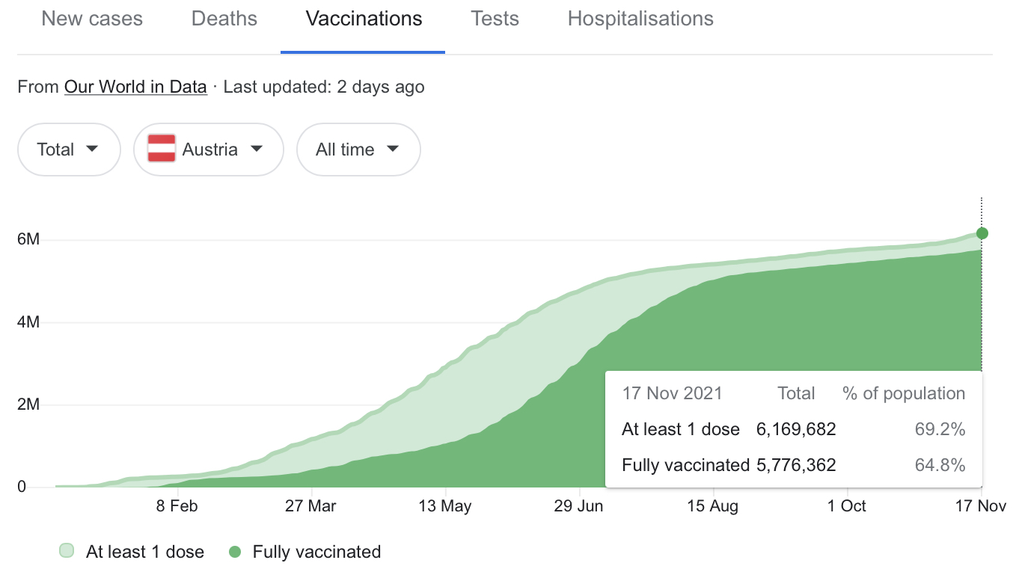
Task: Go to the Hospitalisations tab
Action: pos(640,19)
